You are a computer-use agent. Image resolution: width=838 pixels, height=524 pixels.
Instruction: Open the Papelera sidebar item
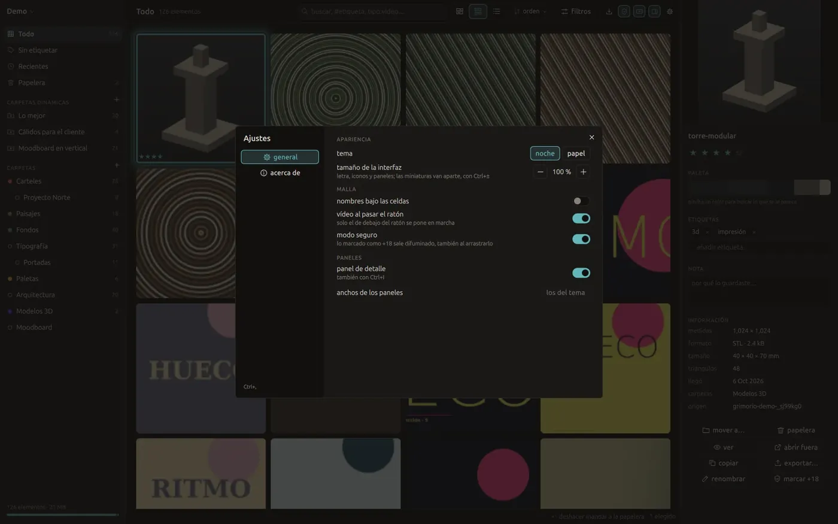point(62,83)
